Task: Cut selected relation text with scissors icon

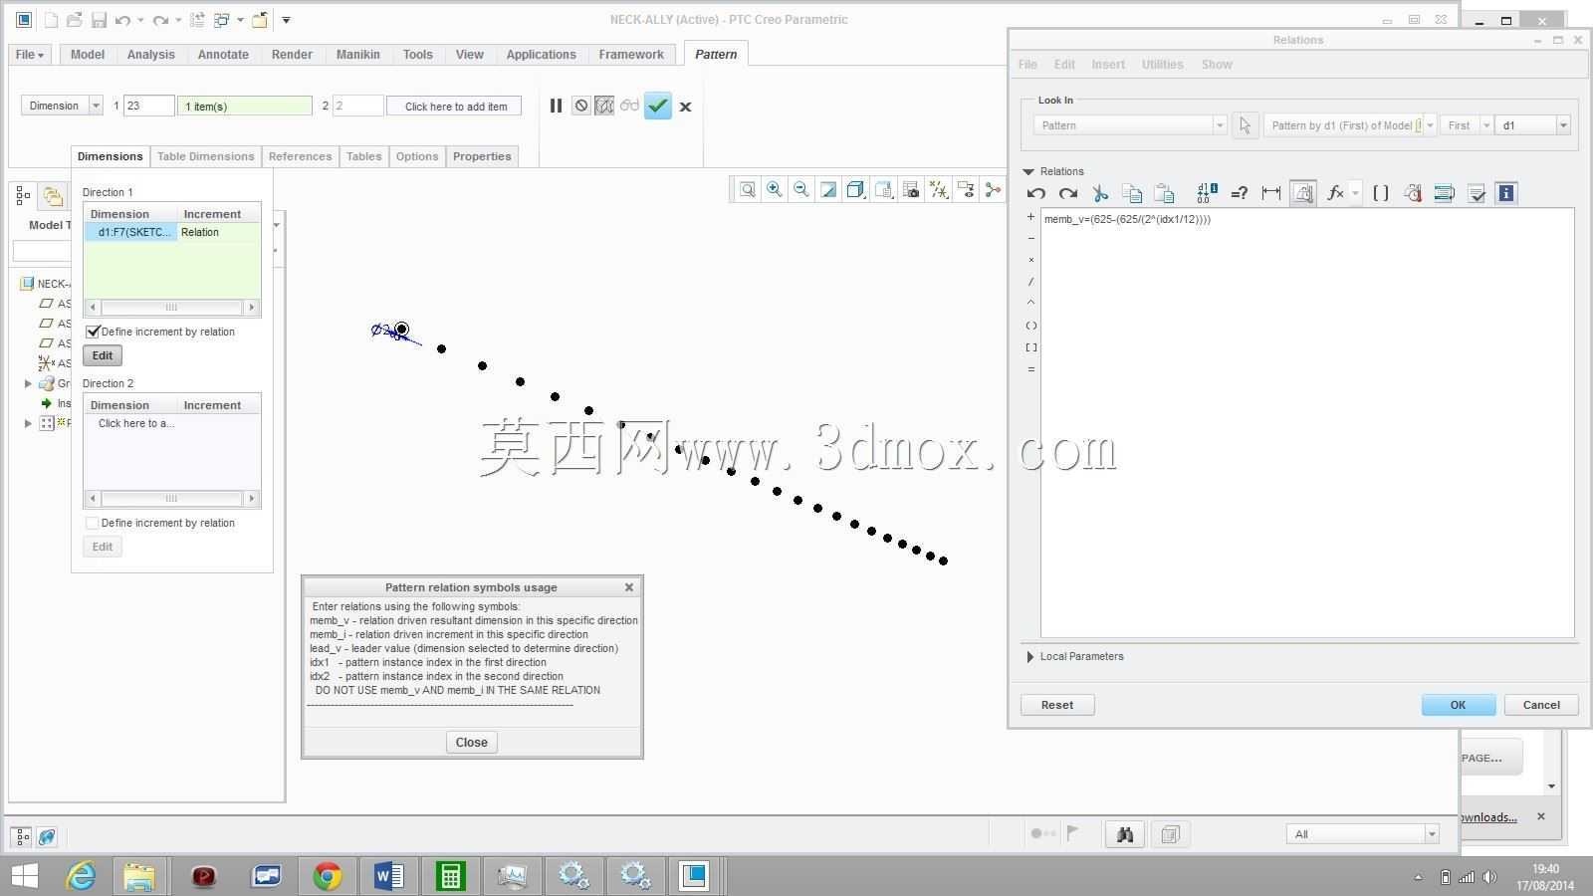Action: coord(1100,193)
